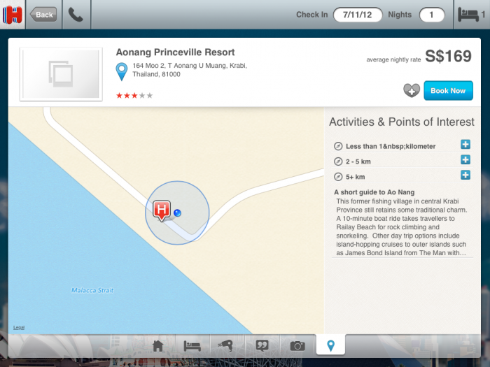This screenshot has height=367, width=490.
Task: Open the guest reviews quote tab
Action: click(262, 345)
